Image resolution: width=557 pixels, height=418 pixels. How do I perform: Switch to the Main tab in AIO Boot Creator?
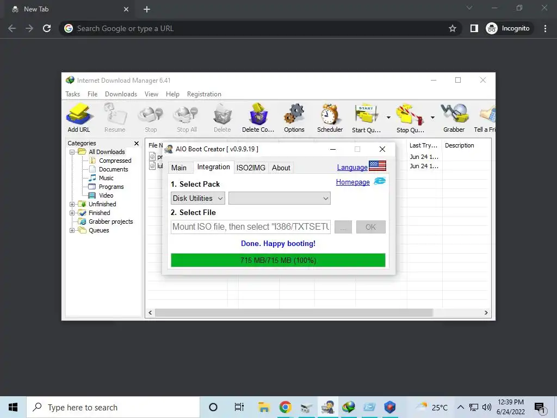[x=179, y=168]
